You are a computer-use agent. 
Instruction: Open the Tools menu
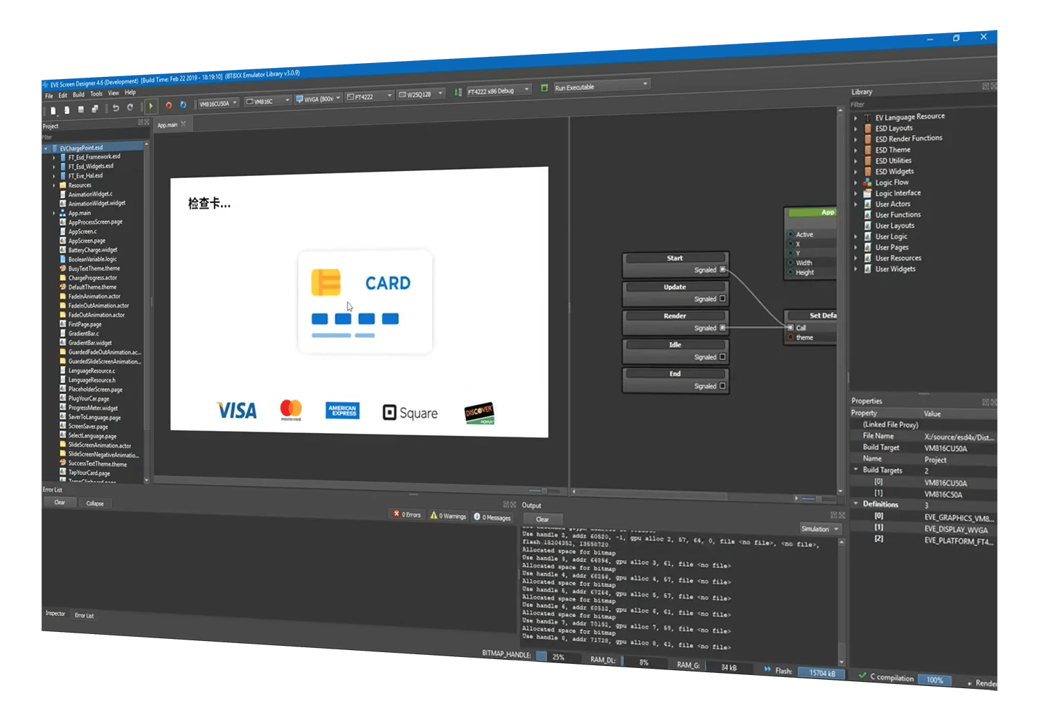96,94
